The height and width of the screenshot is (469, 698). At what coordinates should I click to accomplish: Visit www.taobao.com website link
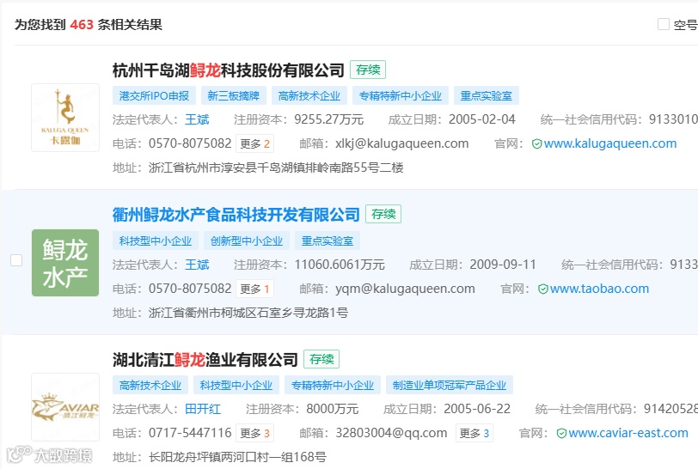599,289
